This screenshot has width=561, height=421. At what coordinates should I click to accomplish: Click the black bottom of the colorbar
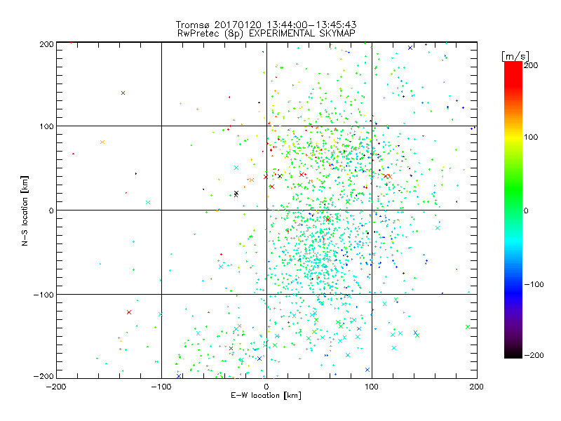click(x=513, y=353)
